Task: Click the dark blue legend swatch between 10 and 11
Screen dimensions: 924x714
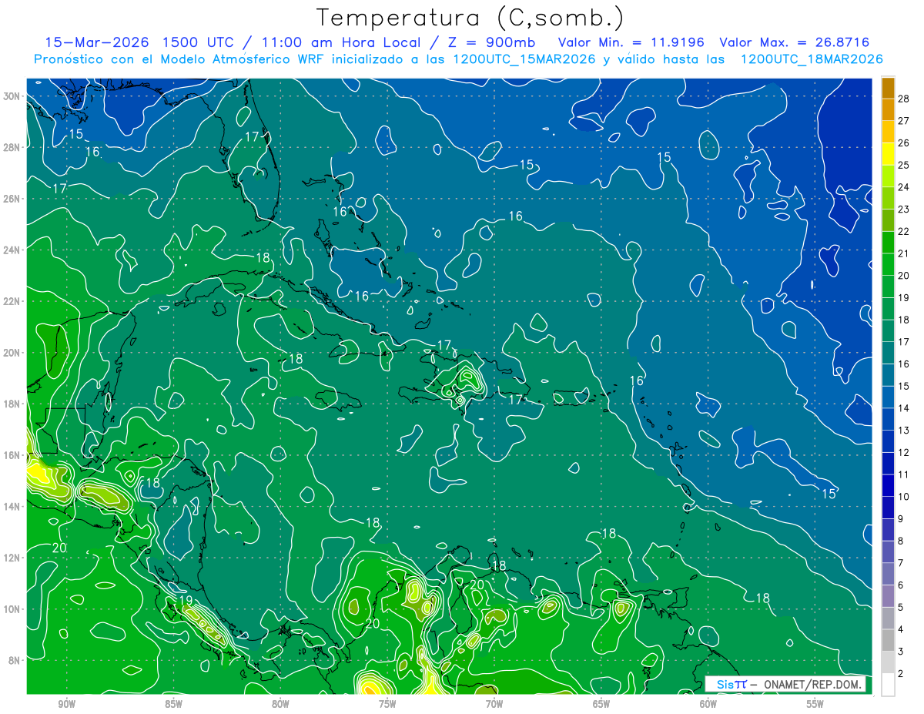Action: point(888,485)
